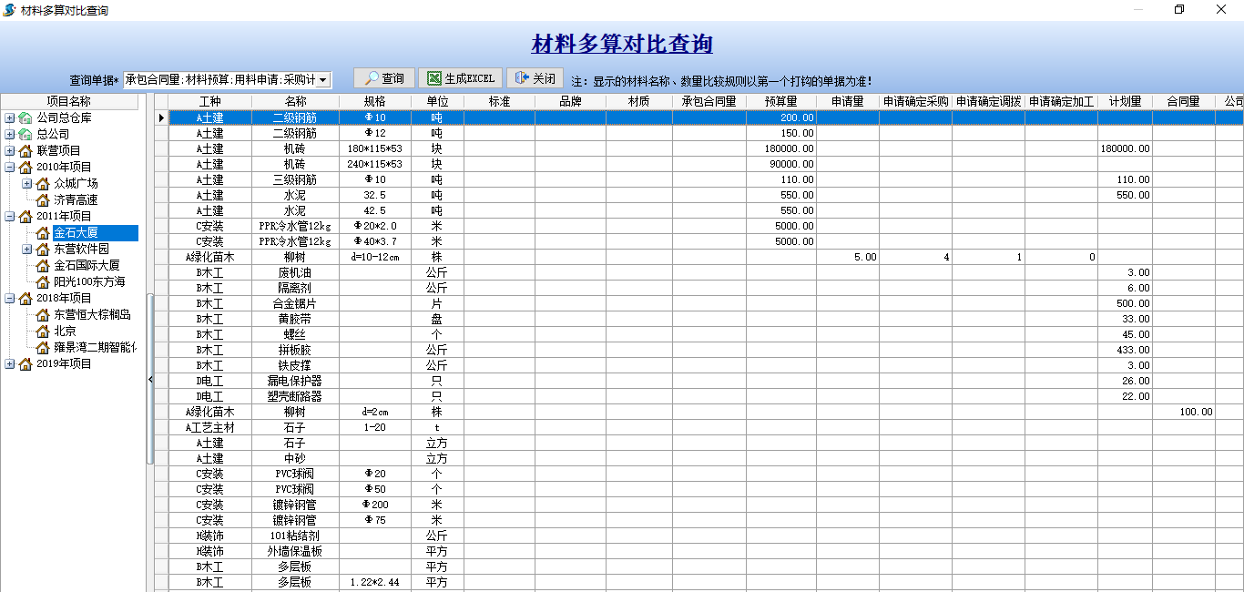Screen dimensions: 1244x592
Task: Click the 查询 search button
Action: point(384,79)
